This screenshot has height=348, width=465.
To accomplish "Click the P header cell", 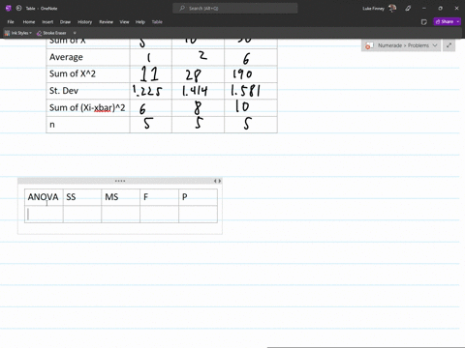I will point(198,197).
